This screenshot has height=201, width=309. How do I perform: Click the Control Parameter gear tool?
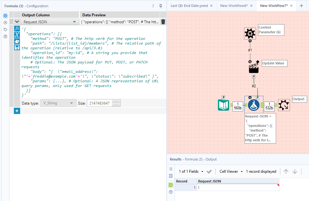250,33
